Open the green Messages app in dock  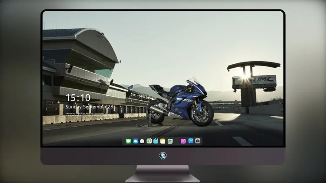pos(128,141)
